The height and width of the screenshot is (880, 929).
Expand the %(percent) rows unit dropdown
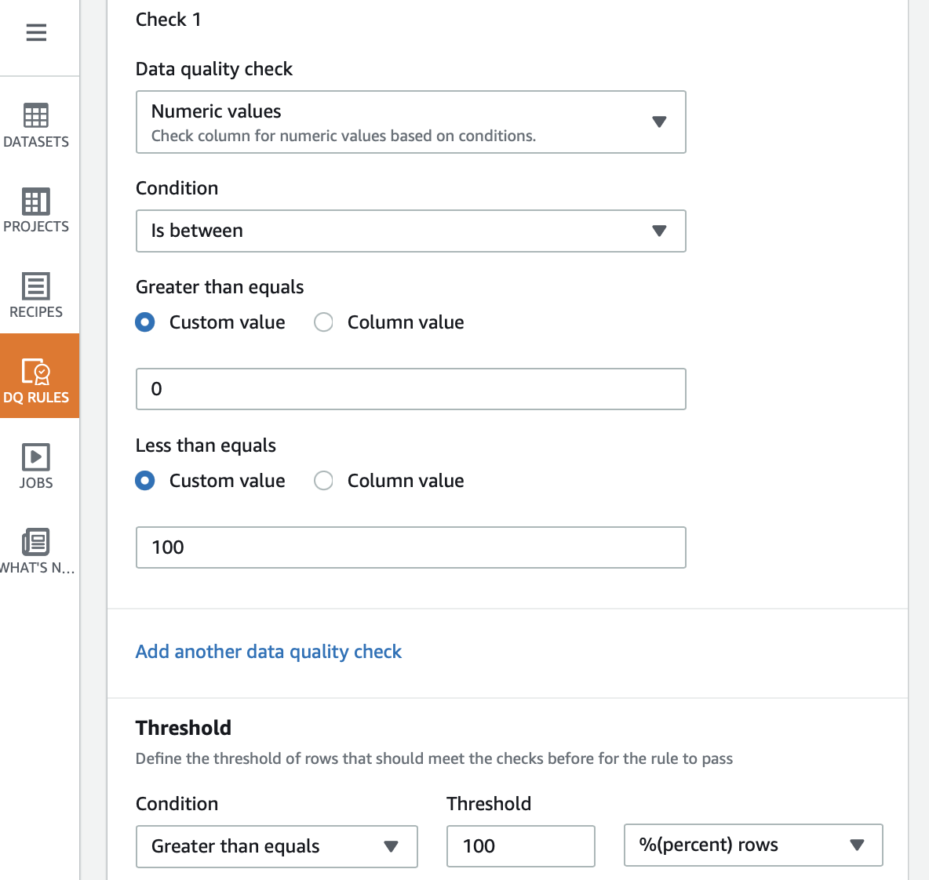(752, 845)
